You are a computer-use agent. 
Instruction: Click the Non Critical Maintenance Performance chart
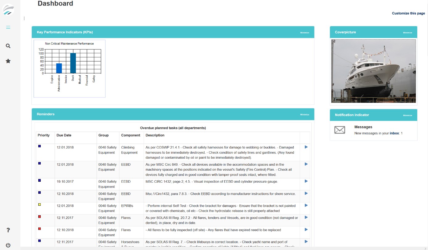[x=69, y=69]
